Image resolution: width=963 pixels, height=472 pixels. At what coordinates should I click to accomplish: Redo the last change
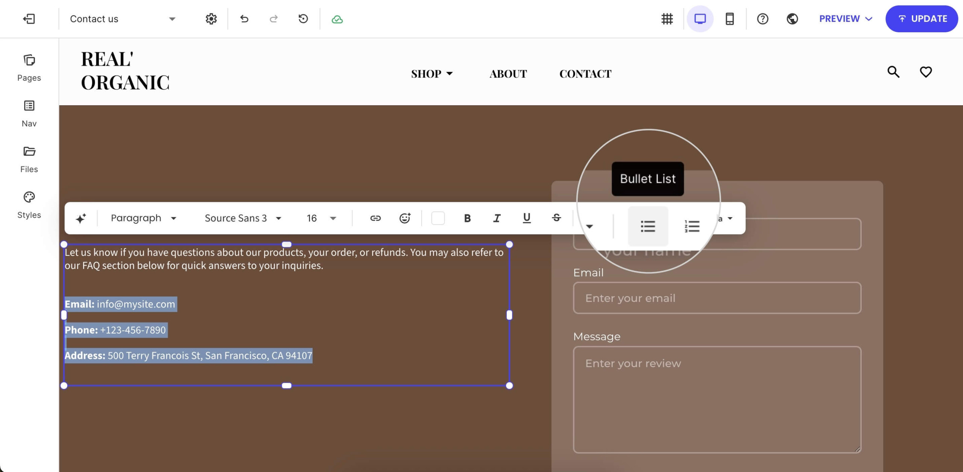[x=274, y=19]
